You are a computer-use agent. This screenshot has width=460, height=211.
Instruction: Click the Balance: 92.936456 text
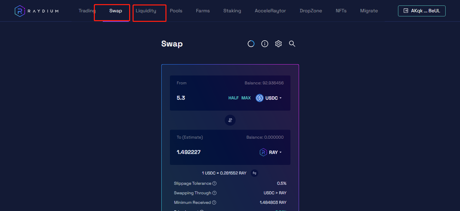(264, 83)
